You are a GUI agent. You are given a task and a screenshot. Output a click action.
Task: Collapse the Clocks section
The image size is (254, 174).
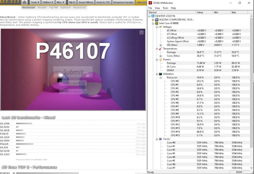tap(157, 139)
